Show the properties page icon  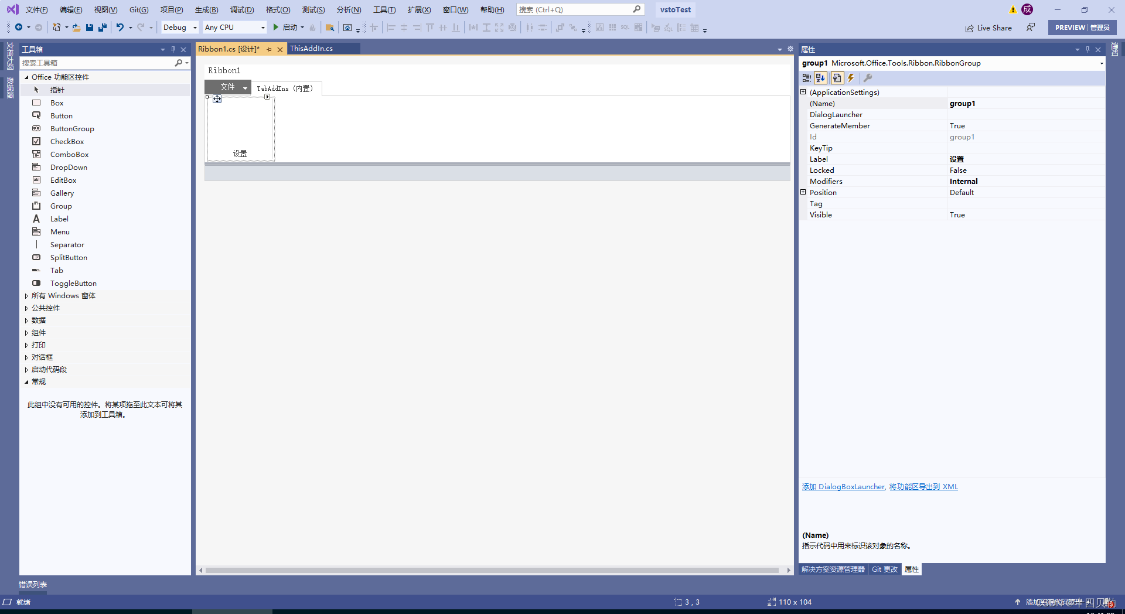tap(837, 78)
